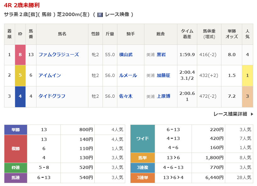Screen dimensions: 257x186
Task: Open trainer 加藤征 profile
Action: [163, 75]
